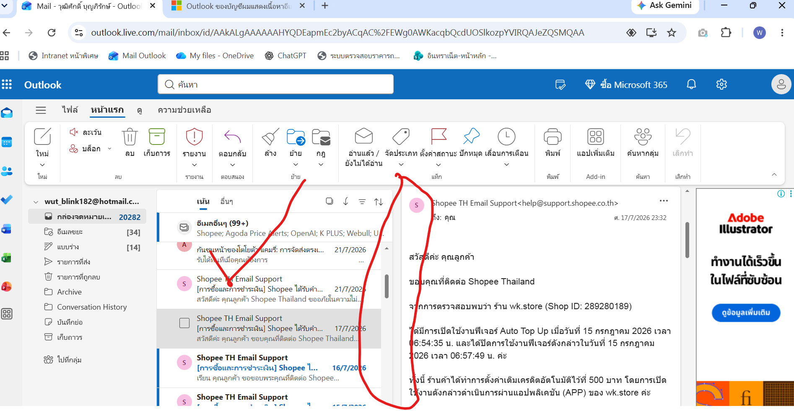Expand the Report dropdown arrow
794x411 pixels.
coord(194,165)
